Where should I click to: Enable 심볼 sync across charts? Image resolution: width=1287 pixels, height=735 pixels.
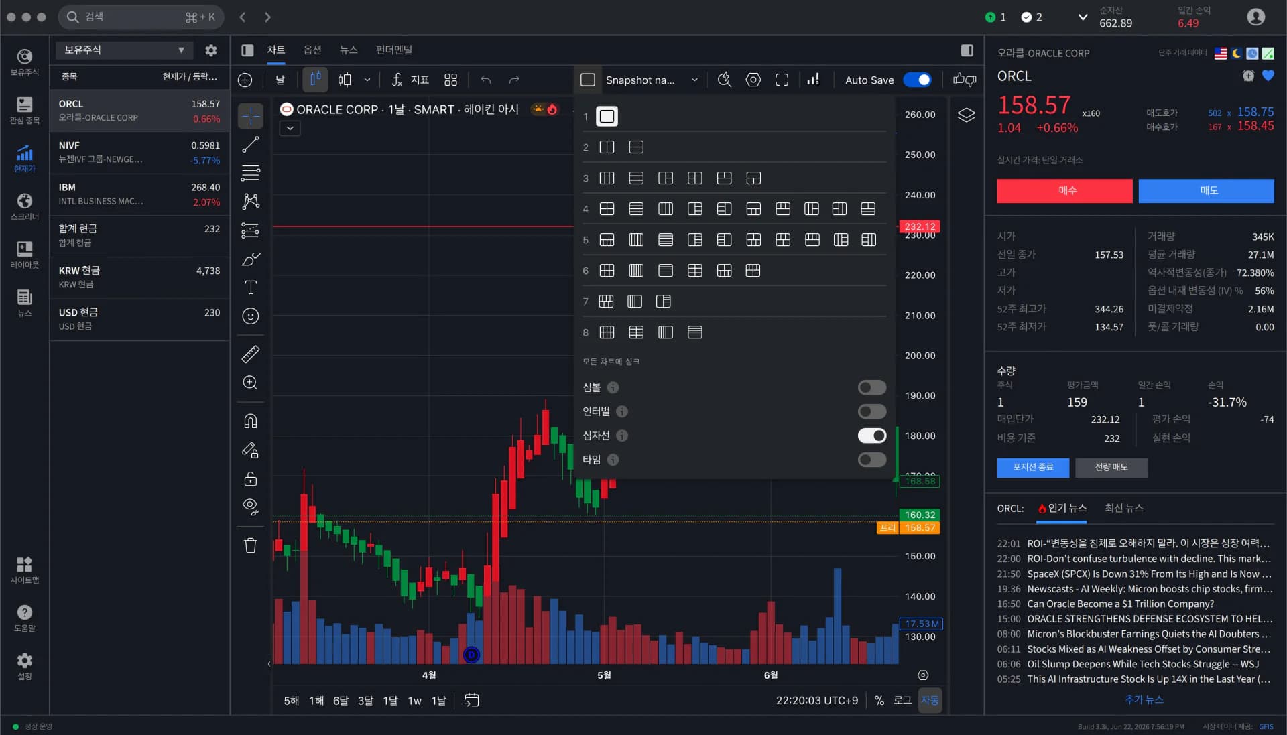click(x=872, y=387)
